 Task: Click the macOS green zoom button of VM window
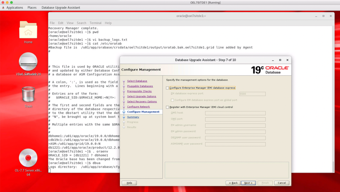coord(11,2)
